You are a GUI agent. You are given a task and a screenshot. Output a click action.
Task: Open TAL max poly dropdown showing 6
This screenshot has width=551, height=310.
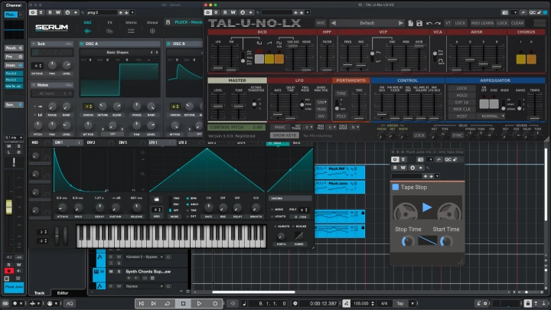click(331, 127)
